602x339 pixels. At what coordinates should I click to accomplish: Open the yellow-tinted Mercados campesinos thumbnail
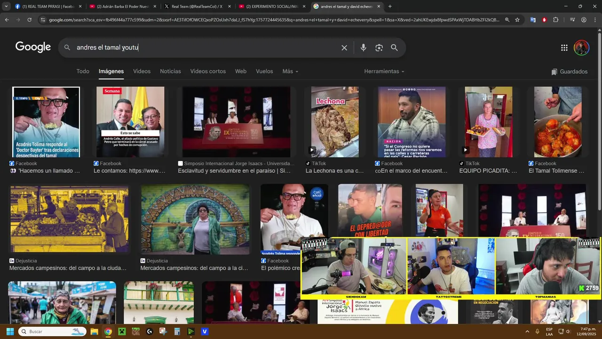pos(69,218)
